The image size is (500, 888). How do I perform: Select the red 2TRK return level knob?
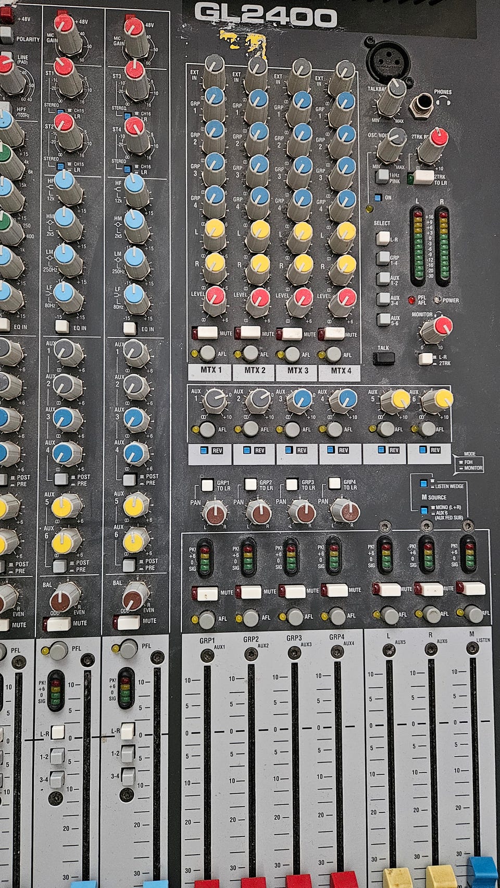point(434,145)
